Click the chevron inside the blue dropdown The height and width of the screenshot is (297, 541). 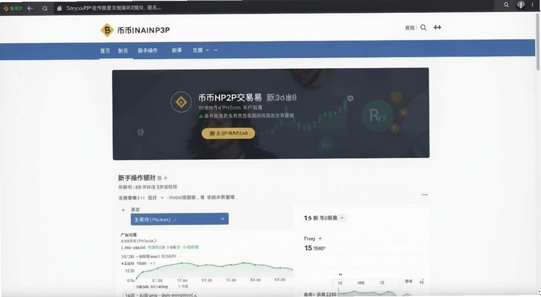point(222,219)
